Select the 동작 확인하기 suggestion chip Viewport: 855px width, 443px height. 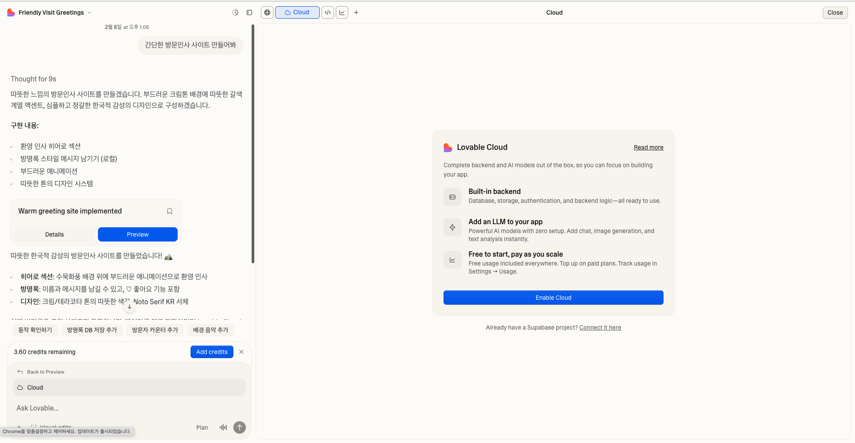pyautogui.click(x=35, y=330)
